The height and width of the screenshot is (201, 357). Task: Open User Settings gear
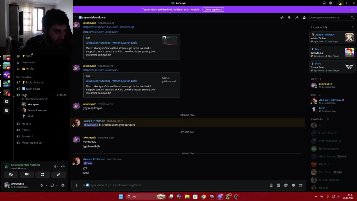point(63,185)
